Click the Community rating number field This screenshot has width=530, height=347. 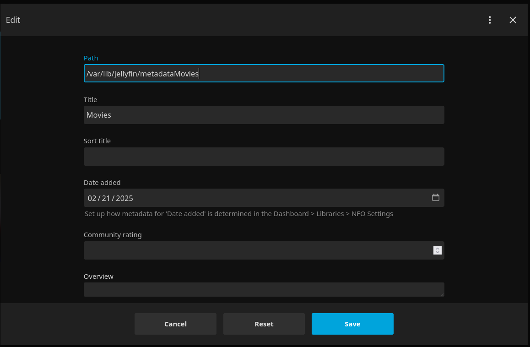pyautogui.click(x=256, y=250)
